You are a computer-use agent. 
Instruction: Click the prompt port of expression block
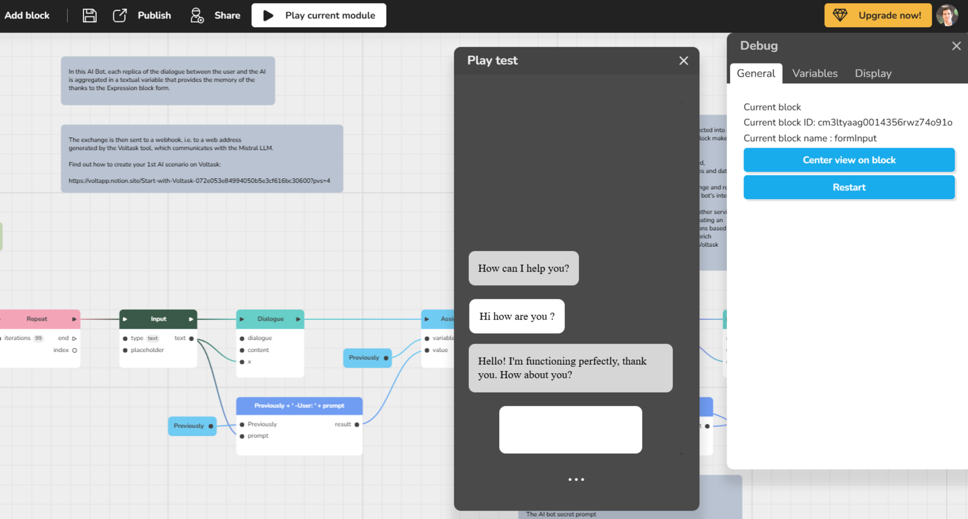point(242,436)
